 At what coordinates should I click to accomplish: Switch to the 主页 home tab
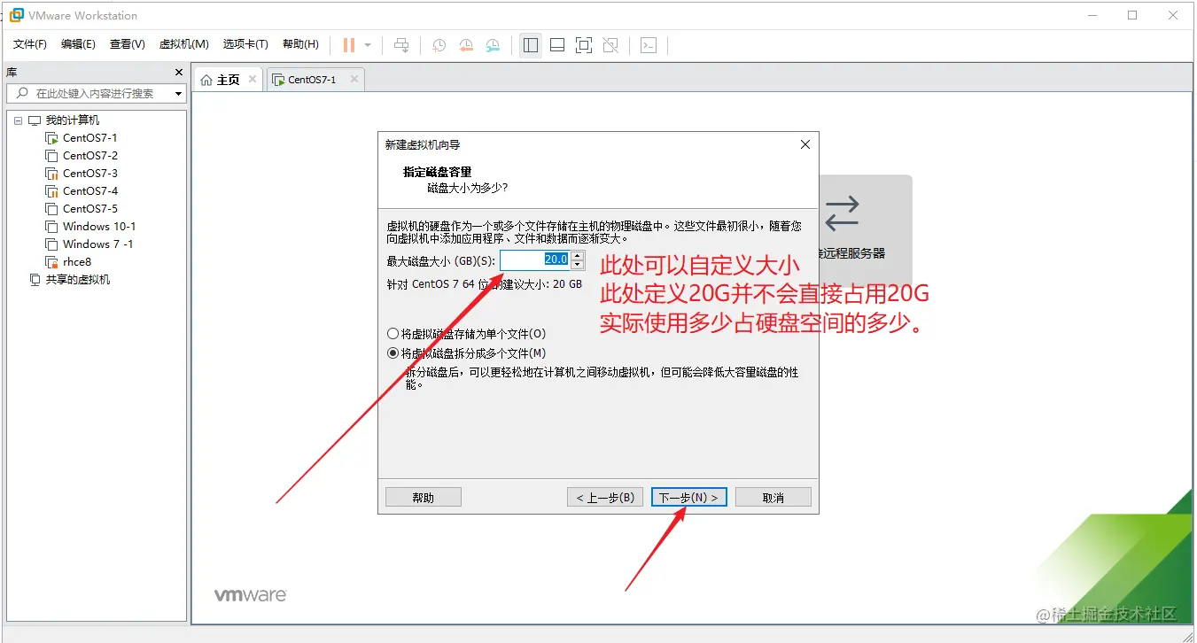(229, 80)
